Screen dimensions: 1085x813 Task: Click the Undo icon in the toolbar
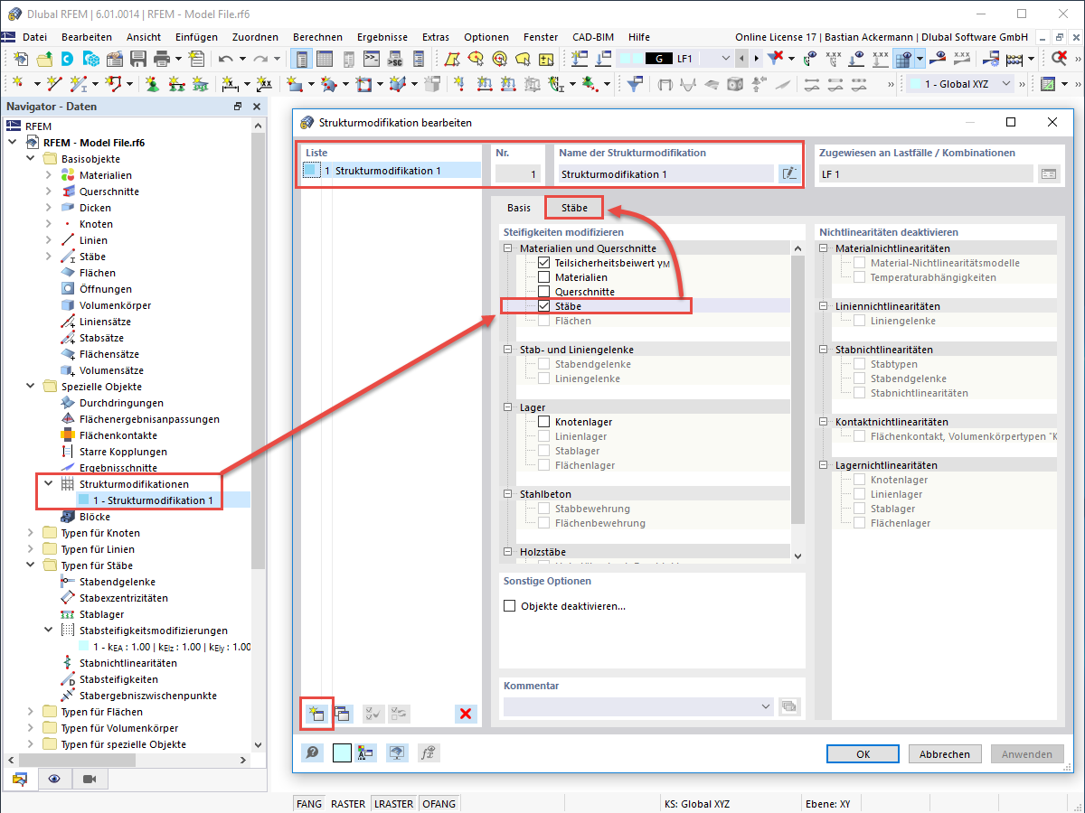click(x=227, y=57)
